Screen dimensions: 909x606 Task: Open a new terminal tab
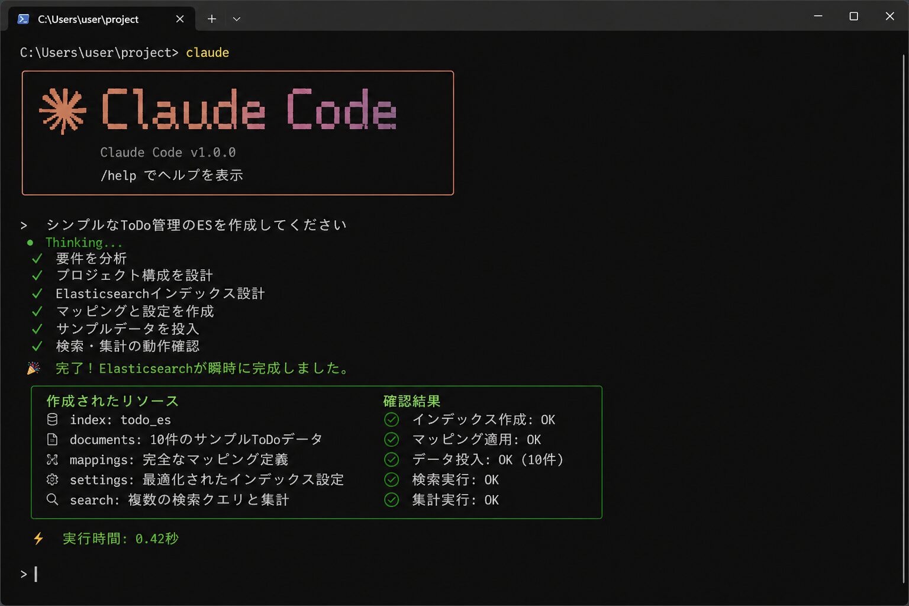[x=211, y=18]
